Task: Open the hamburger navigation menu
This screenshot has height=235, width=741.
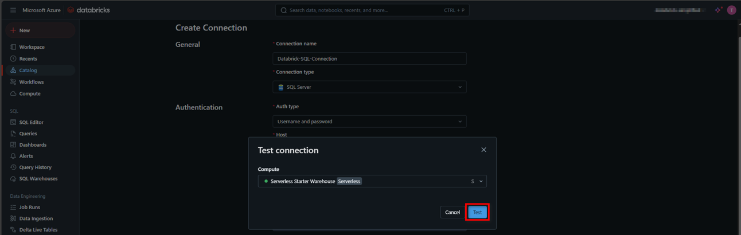Action: tap(13, 10)
